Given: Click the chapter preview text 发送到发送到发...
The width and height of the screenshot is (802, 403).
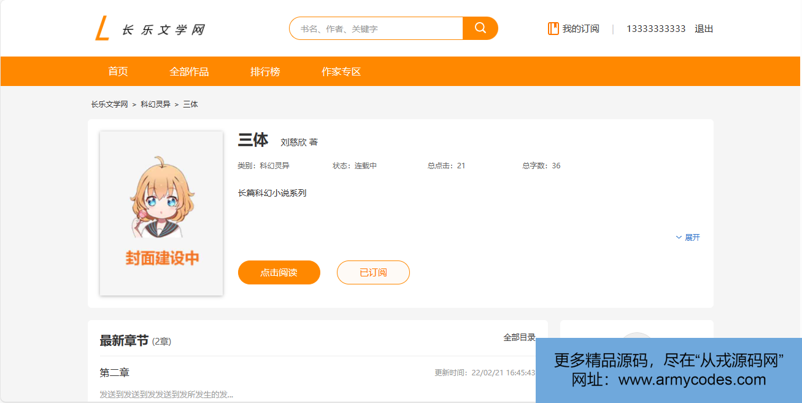Looking at the screenshot, I should pos(166,394).
